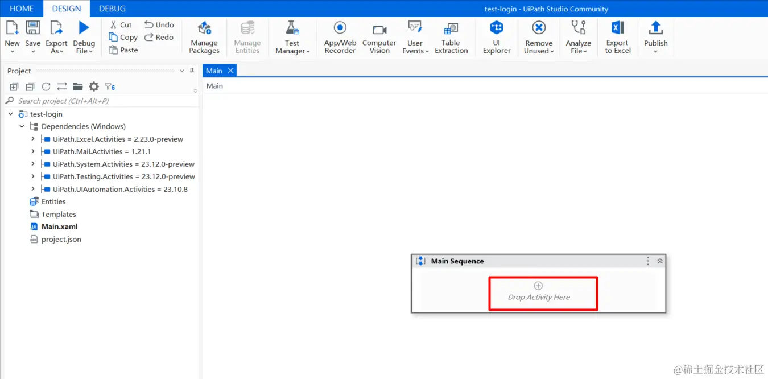Select 'UiPath.Mail.Activities = 1.21.1' row
The height and width of the screenshot is (379, 768).
coord(102,151)
